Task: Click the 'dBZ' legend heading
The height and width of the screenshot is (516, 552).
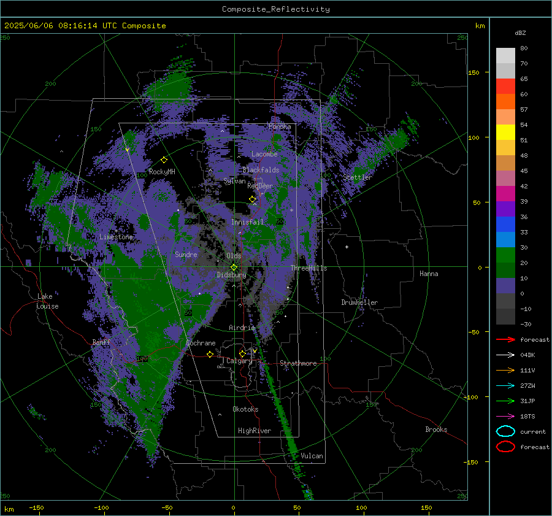Action: click(520, 33)
